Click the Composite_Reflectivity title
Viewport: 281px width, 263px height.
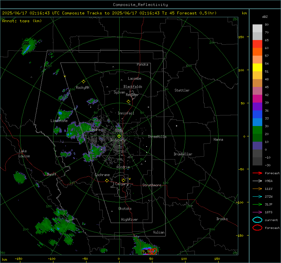[x=140, y=5]
